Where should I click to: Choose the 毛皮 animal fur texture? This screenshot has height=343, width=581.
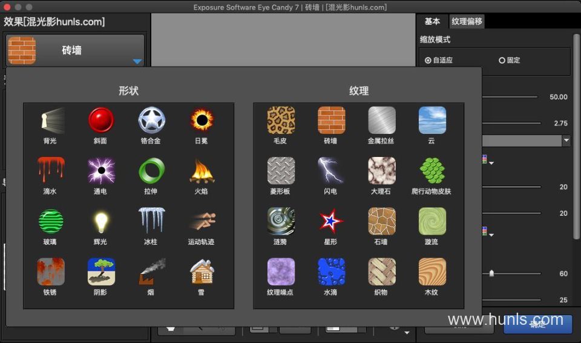coord(281,120)
